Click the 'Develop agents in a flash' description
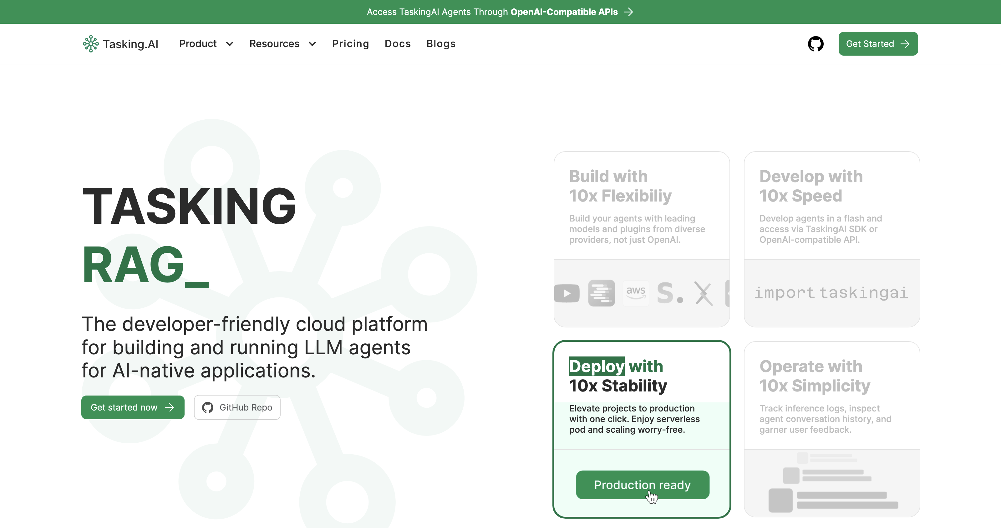Viewport: 1001px width, 528px height. click(x=821, y=229)
